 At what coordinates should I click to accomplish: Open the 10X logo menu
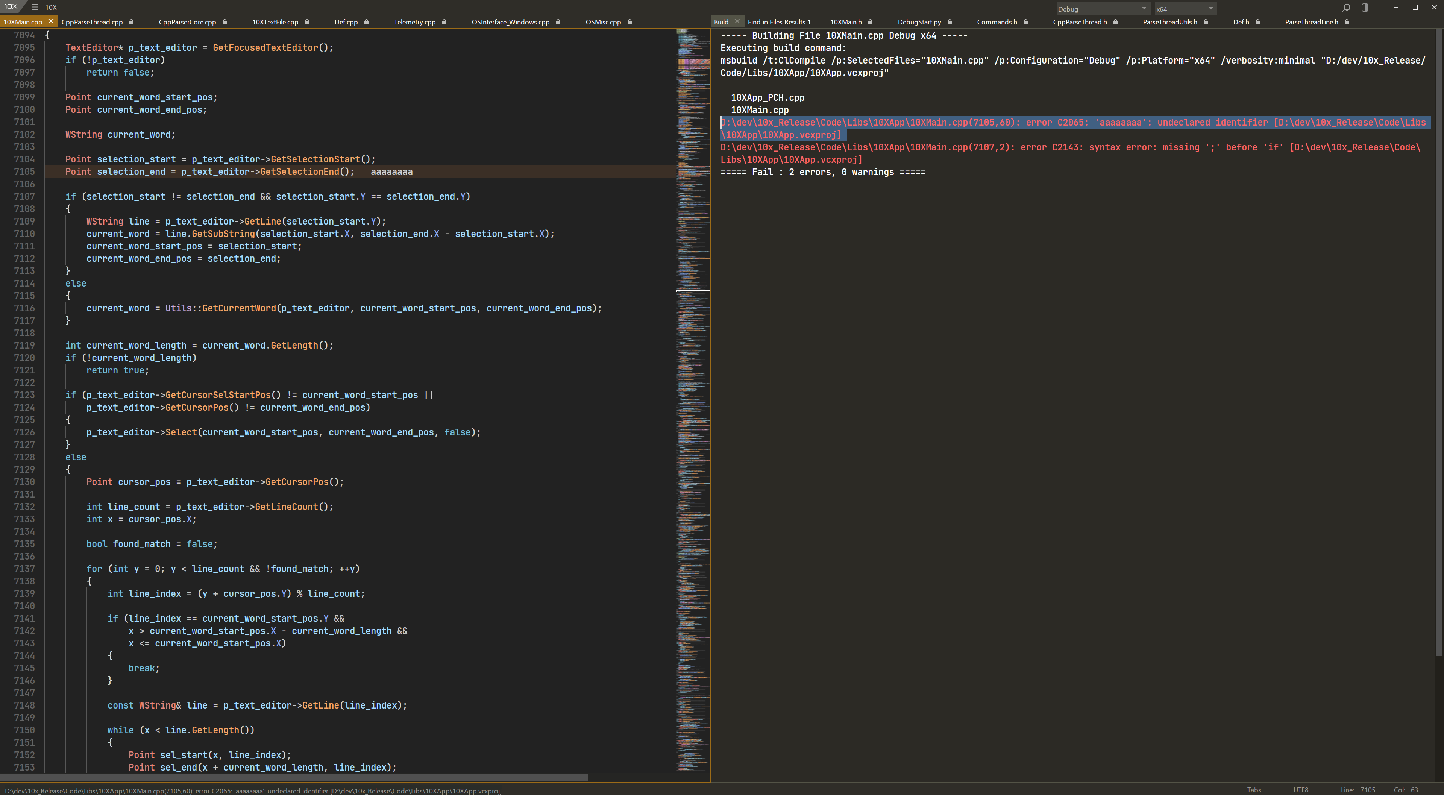[11, 7]
